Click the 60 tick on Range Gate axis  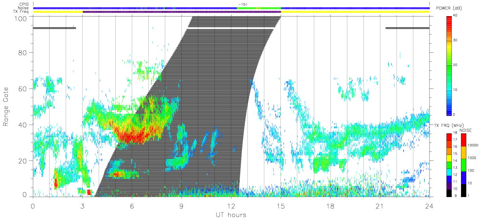point(23,89)
